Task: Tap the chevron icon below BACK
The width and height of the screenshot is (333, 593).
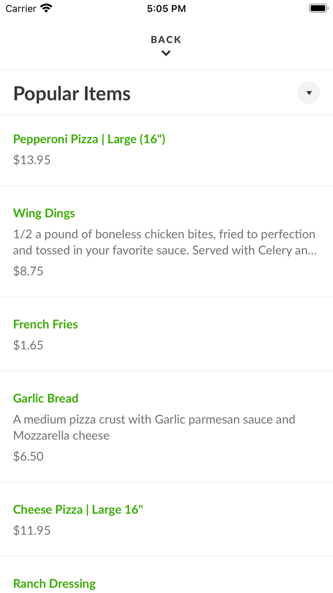Action: pyautogui.click(x=166, y=53)
